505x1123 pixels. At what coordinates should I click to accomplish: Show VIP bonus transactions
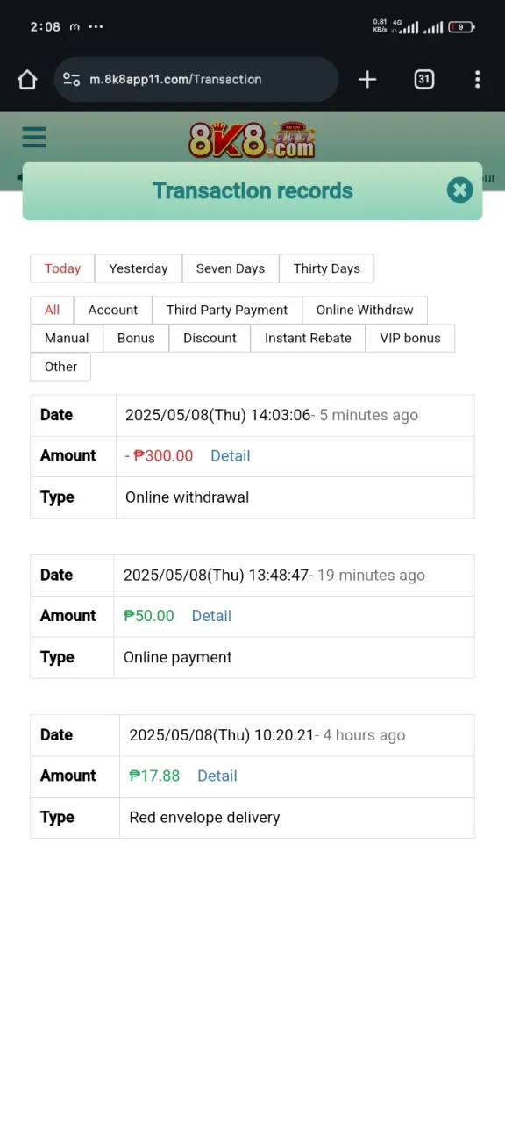410,338
